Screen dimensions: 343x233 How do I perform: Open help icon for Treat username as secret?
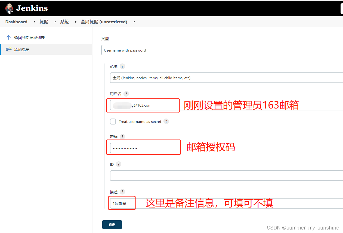point(166,121)
